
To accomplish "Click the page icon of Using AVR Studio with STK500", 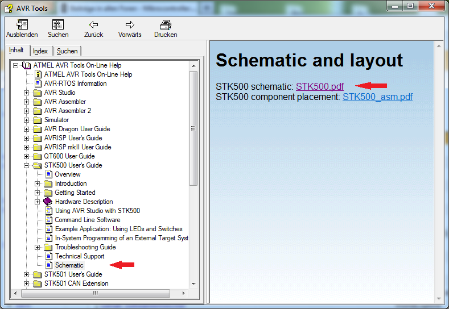I will 49,211.
